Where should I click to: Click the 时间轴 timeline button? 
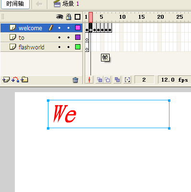[15, 4]
